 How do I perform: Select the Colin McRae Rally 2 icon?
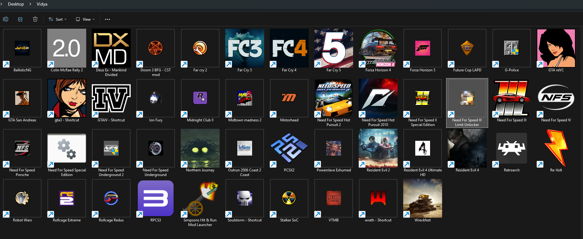[x=67, y=48]
